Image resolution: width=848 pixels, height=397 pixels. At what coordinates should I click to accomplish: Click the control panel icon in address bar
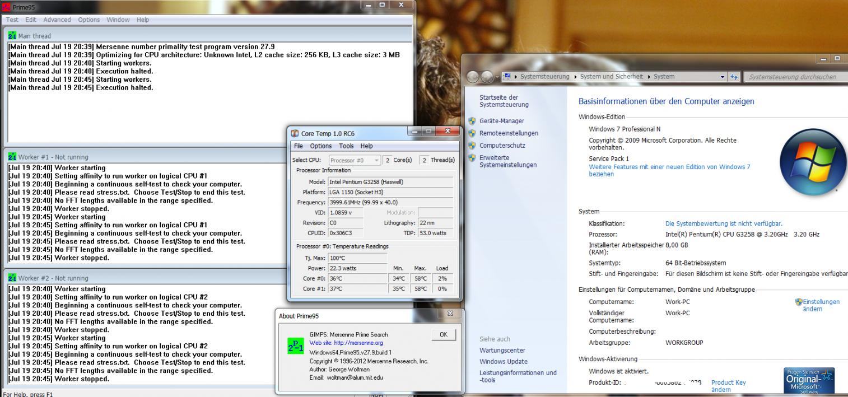[508, 77]
